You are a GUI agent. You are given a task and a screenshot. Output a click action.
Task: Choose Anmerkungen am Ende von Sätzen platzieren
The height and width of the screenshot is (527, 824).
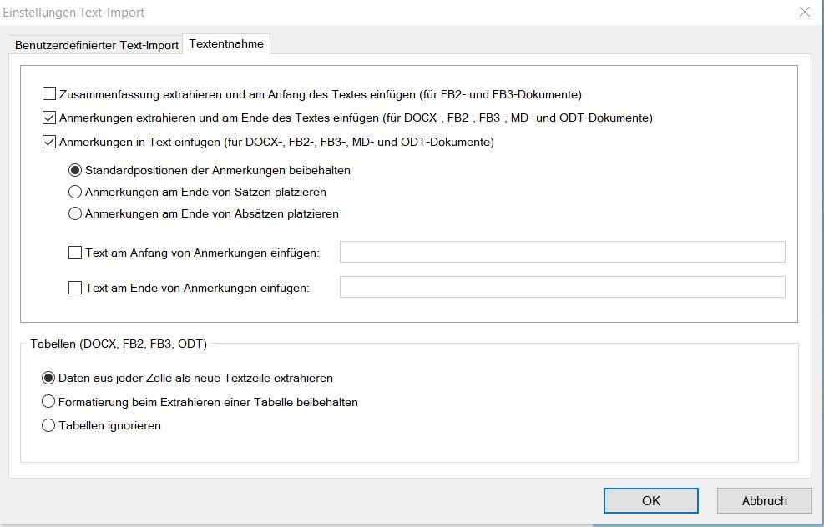[75, 192]
